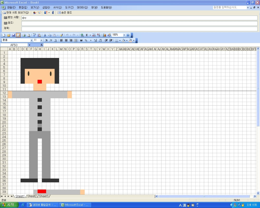Apply percent style icon
The width and height of the screenshot is (260, 208).
(x=86, y=40)
